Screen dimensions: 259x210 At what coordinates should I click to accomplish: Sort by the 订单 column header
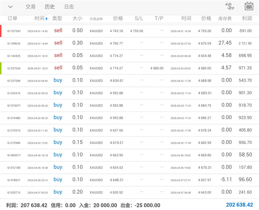click(13, 18)
